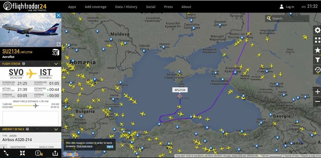Click Airbus A320-214 aircraft type
The image size is (321, 158).
click(17, 140)
